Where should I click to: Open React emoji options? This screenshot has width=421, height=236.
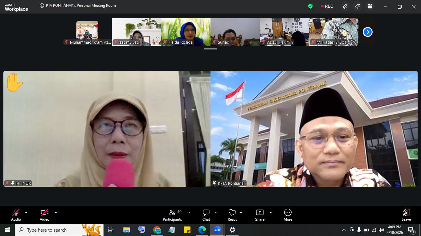(232, 215)
